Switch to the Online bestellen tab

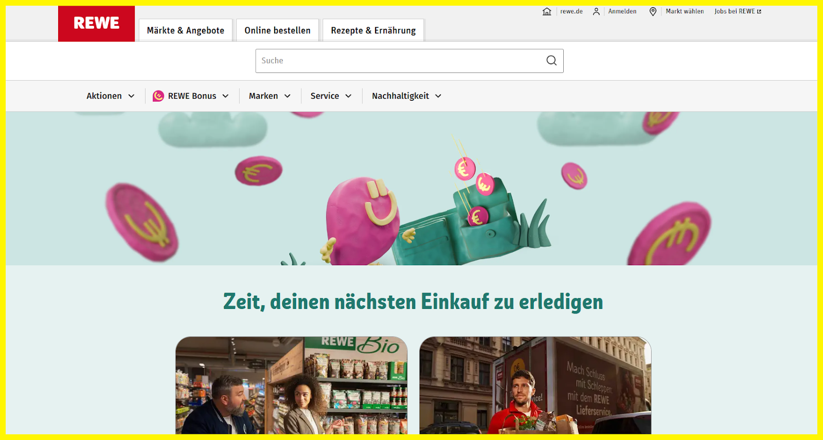278,30
